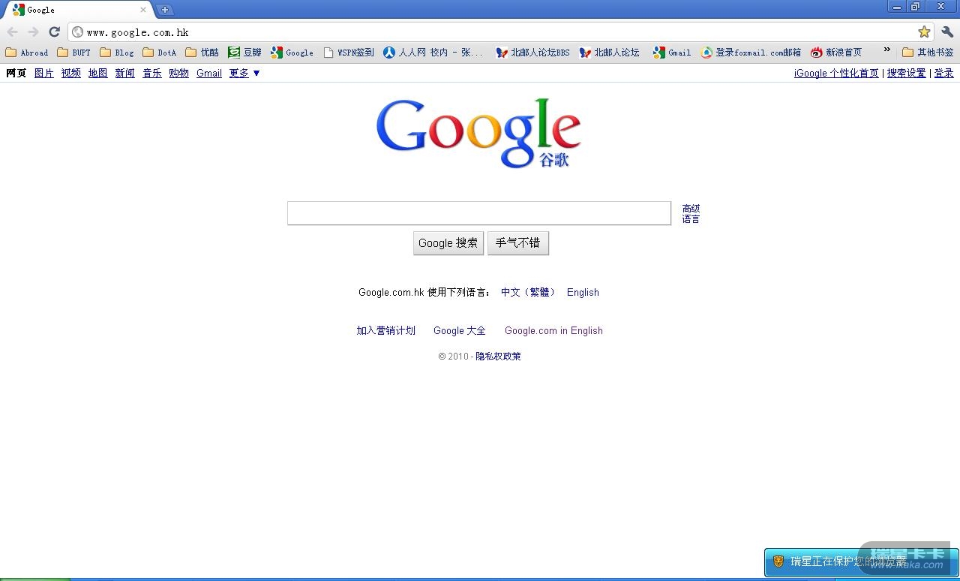Open the 隐私权政策 link
Viewport: 960px width, 581px height.
[x=499, y=357]
